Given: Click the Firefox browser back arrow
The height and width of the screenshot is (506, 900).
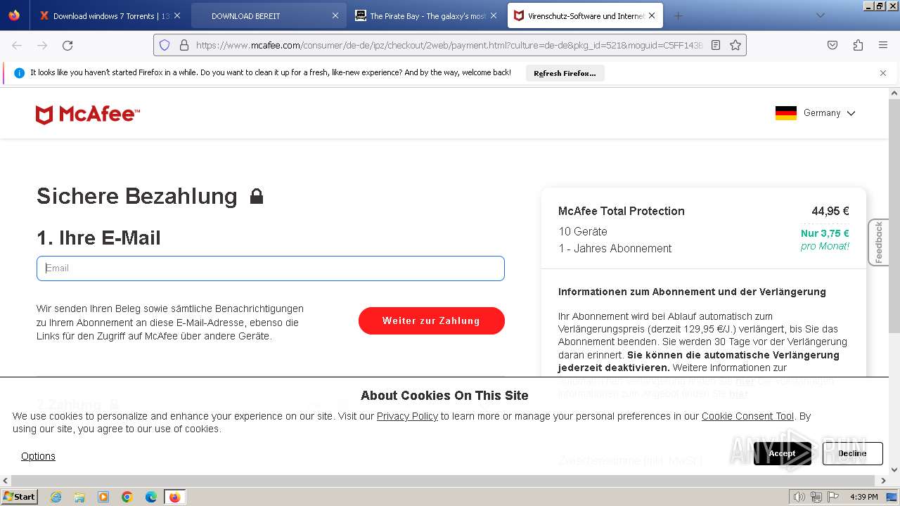Looking at the screenshot, I should pos(17,45).
